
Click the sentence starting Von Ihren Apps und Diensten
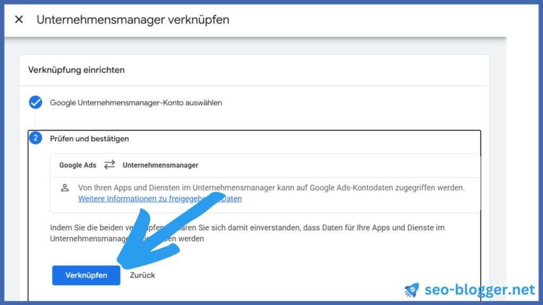[271, 188]
